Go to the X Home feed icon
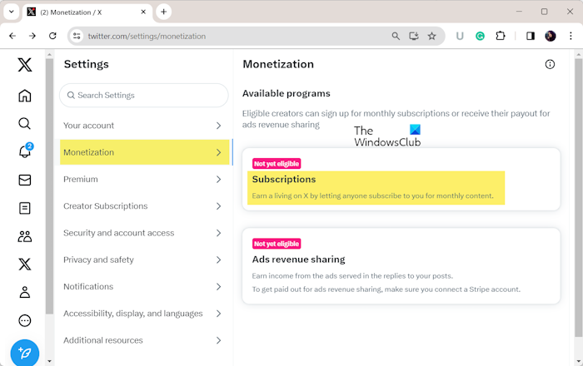The width and height of the screenshot is (583, 366). 25,96
